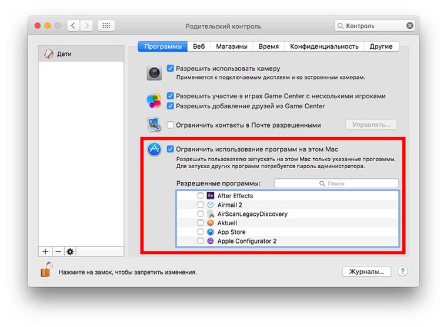Click the App Store icon beside program limit
This screenshot has height=327, width=447.
pos(154,149)
